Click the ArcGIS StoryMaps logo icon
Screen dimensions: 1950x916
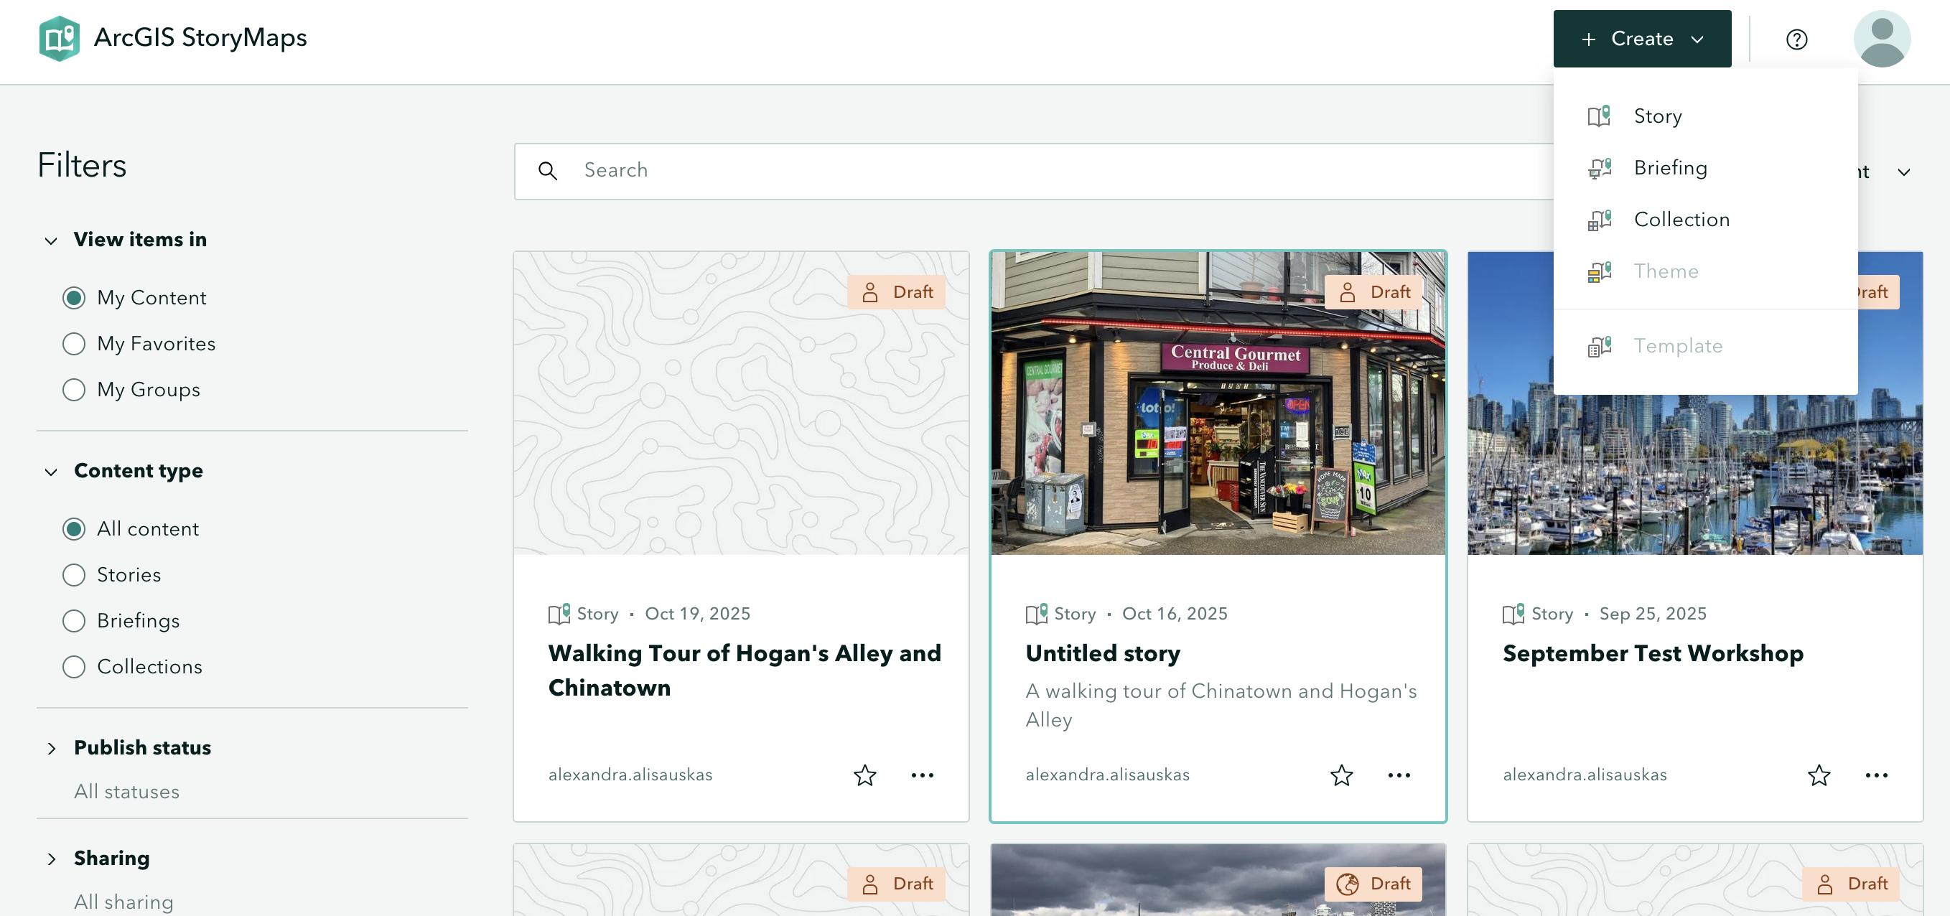click(59, 38)
